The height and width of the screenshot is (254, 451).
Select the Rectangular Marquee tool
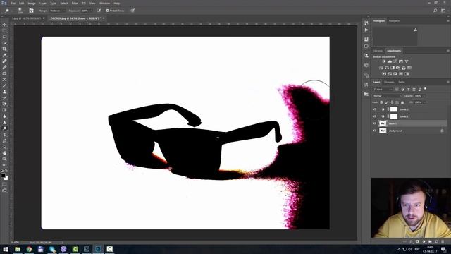4,31
